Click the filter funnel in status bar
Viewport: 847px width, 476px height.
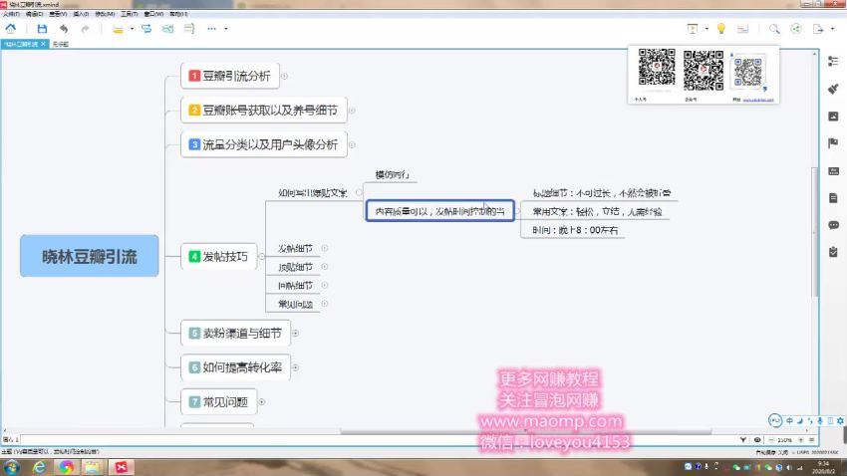pos(743,440)
